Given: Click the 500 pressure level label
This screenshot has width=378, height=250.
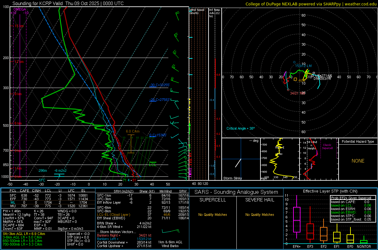Looking at the screenshot, I should pyautogui.click(x=6, y=125).
